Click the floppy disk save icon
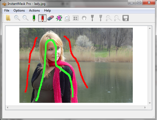157x120 pixels. [126, 18]
